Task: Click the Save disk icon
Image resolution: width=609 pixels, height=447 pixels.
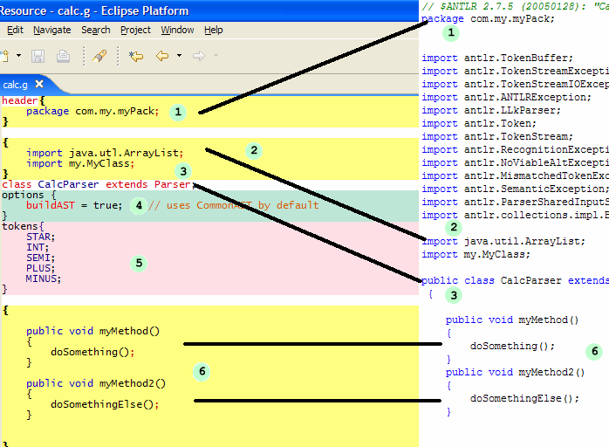Action: coord(38,56)
